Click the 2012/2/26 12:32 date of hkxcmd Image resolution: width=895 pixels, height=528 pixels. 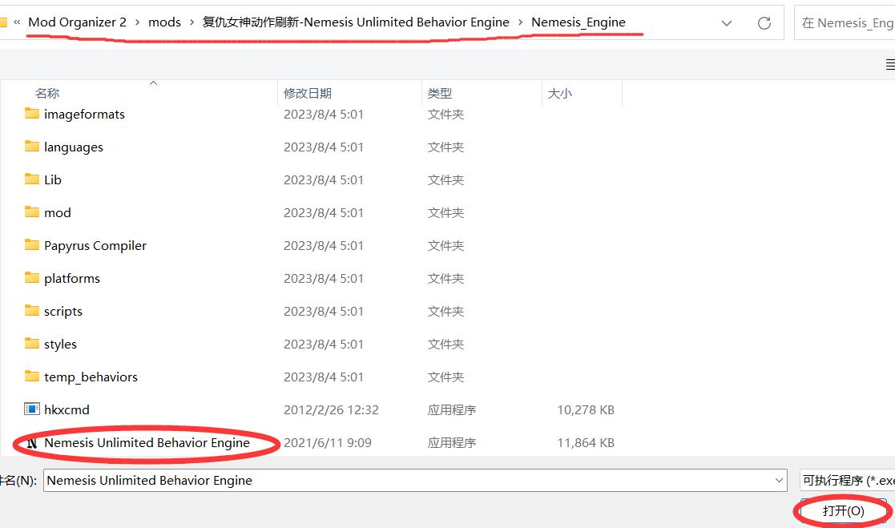tap(331, 410)
